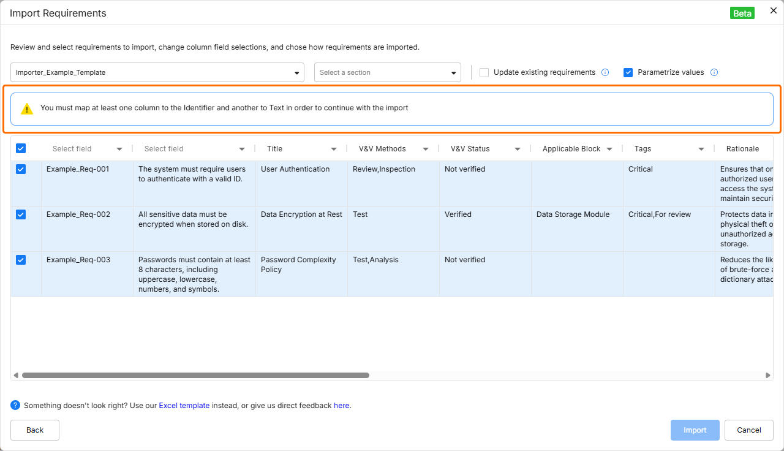Click the blue question mark help icon
Viewport: 784px width, 451px height.
(15, 405)
